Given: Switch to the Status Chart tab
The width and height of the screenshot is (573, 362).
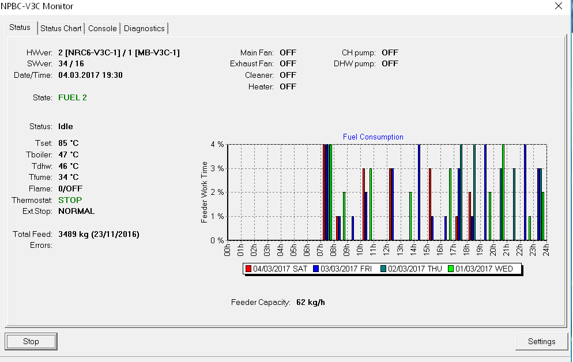Looking at the screenshot, I should point(61,28).
